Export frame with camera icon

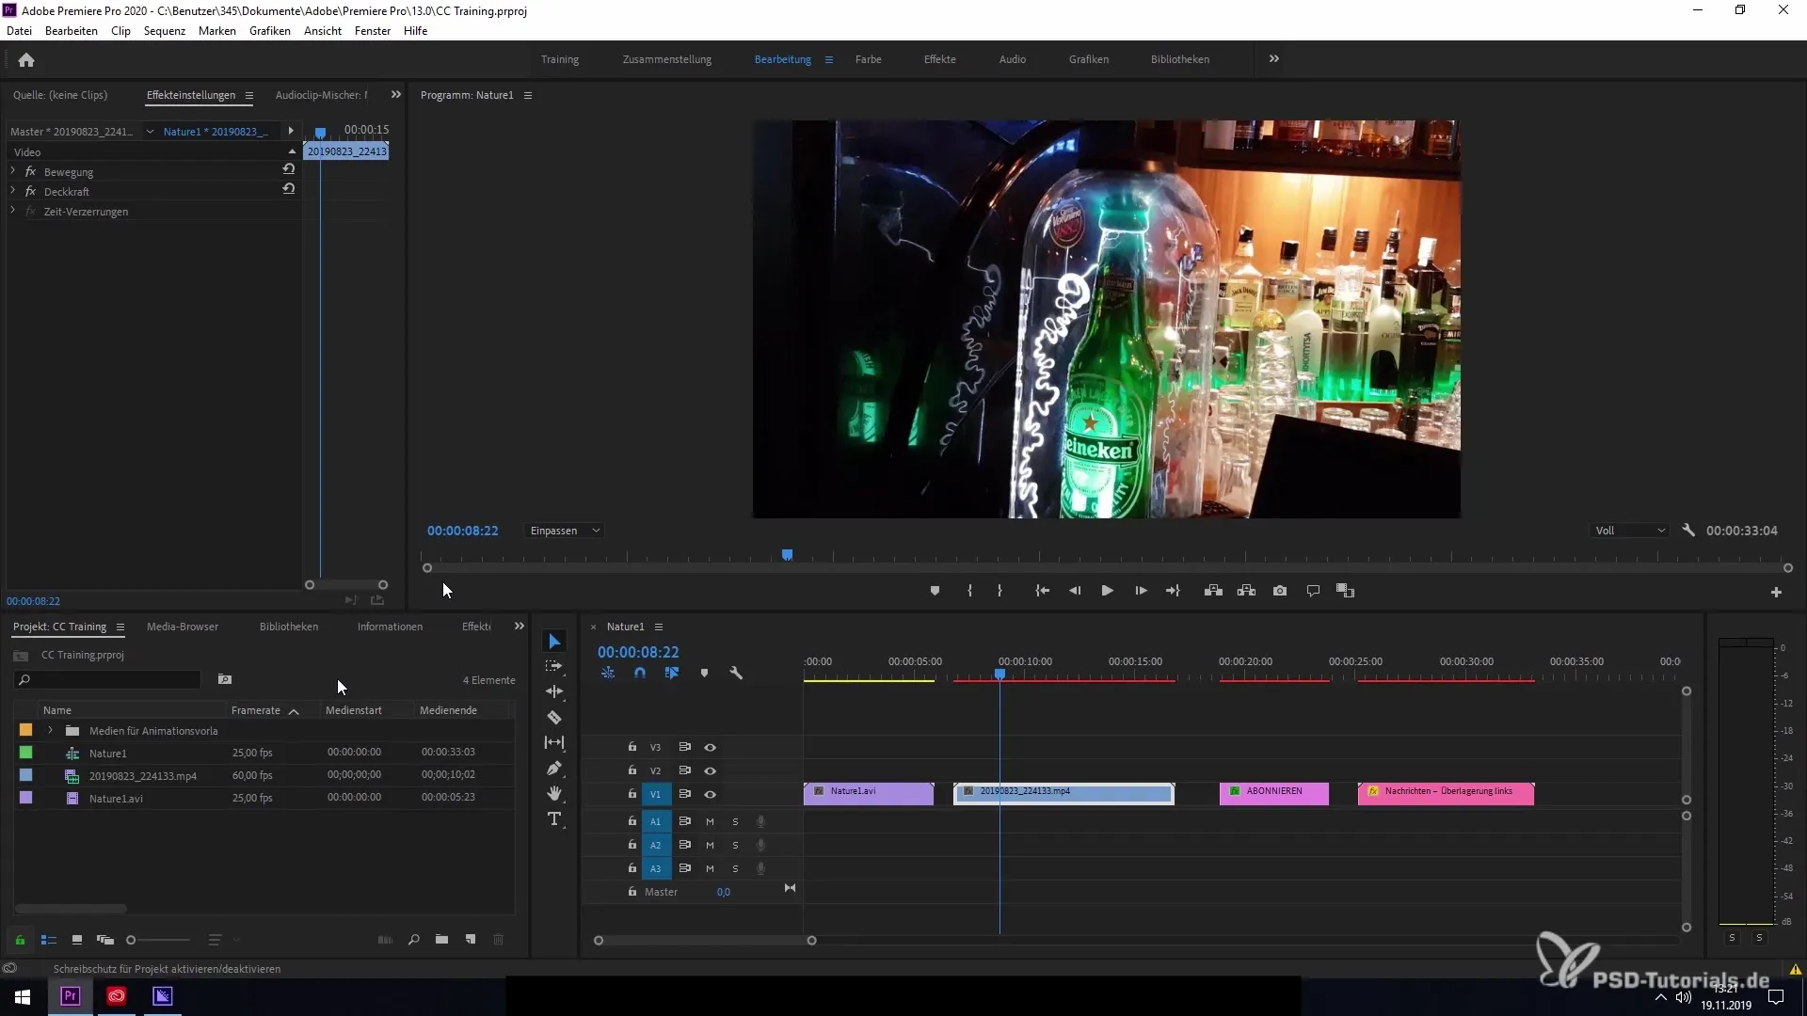(1280, 591)
